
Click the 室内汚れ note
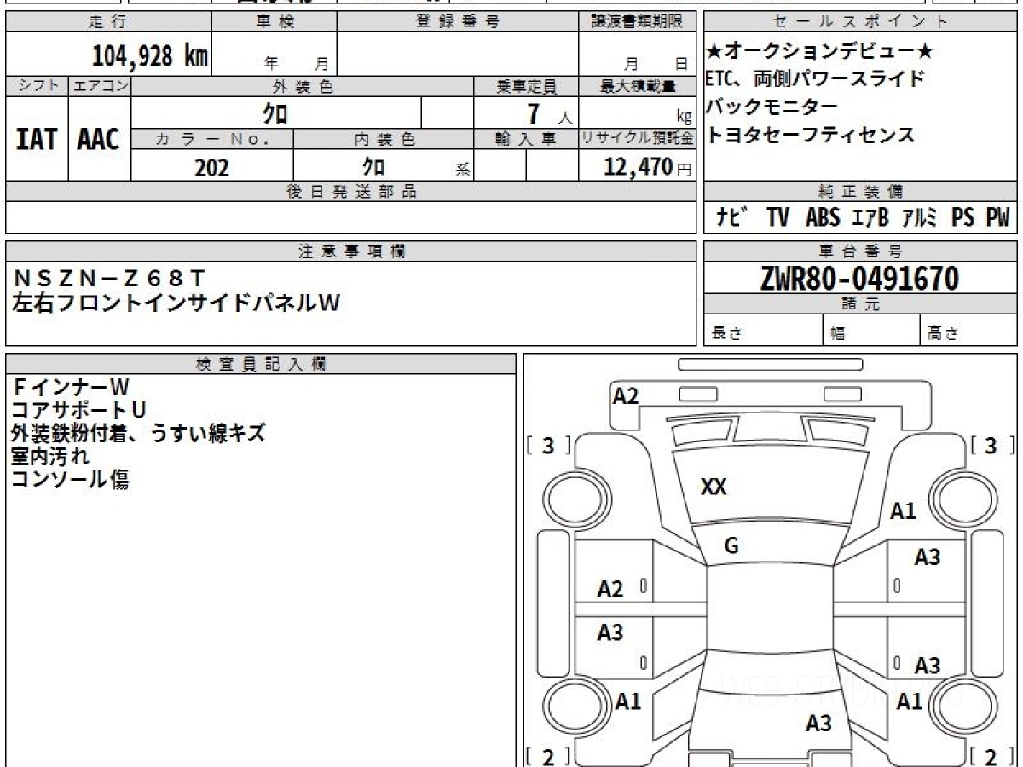50,456
